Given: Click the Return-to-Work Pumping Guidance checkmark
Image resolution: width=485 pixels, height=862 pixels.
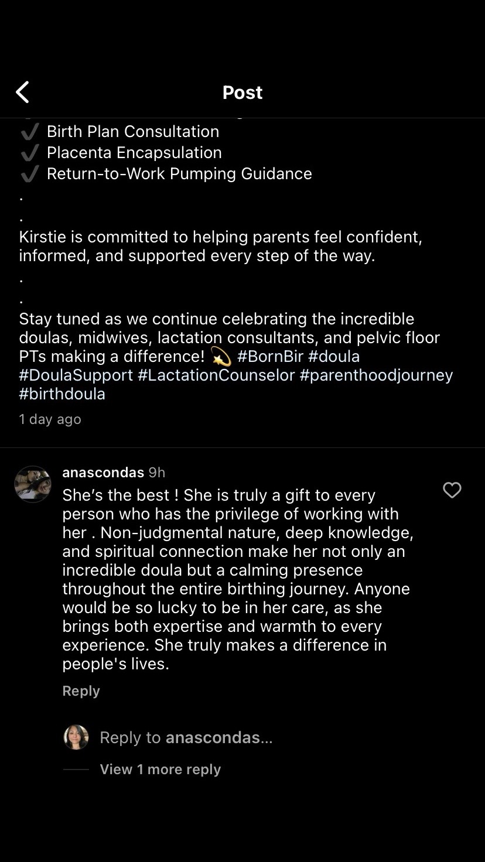Looking at the screenshot, I should tap(29, 174).
